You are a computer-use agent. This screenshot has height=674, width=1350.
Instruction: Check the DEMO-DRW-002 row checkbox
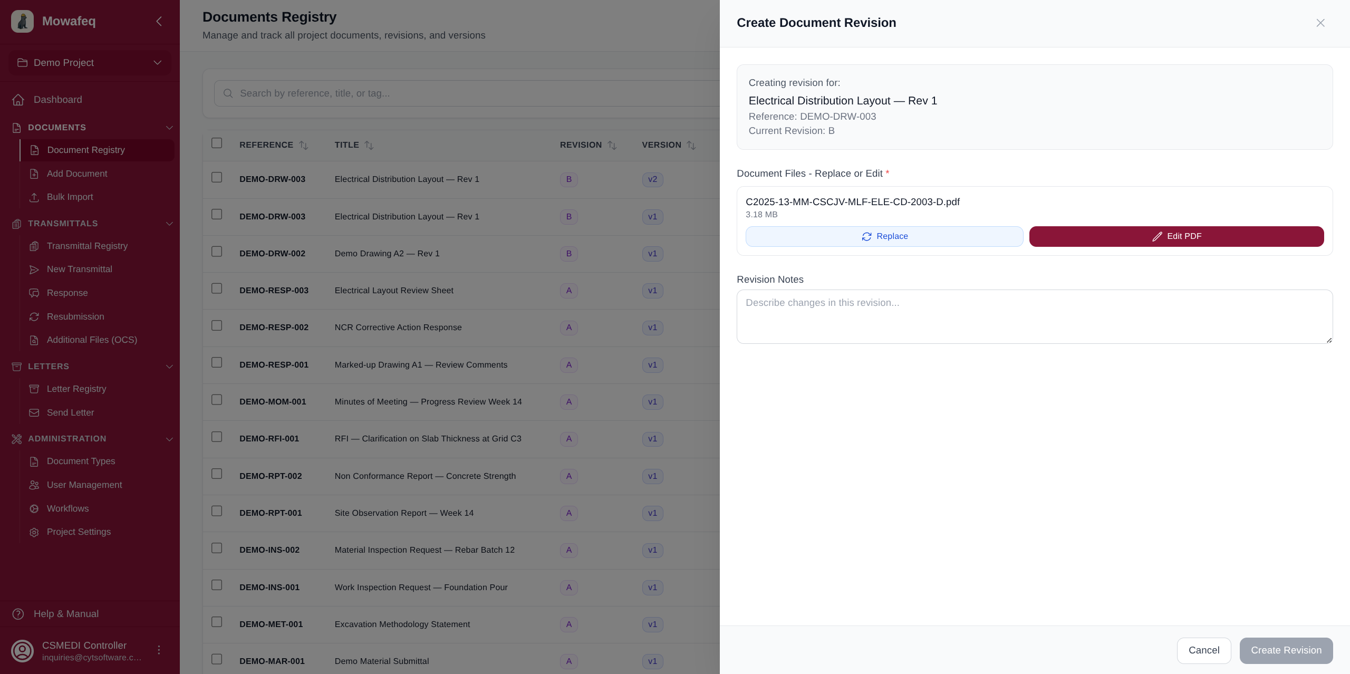coord(217,252)
